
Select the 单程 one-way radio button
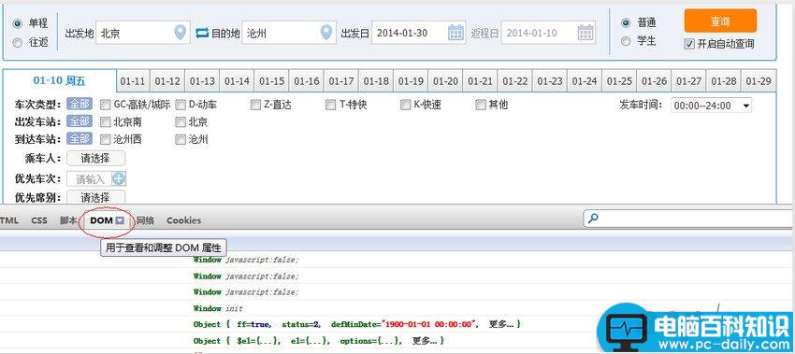pos(18,23)
